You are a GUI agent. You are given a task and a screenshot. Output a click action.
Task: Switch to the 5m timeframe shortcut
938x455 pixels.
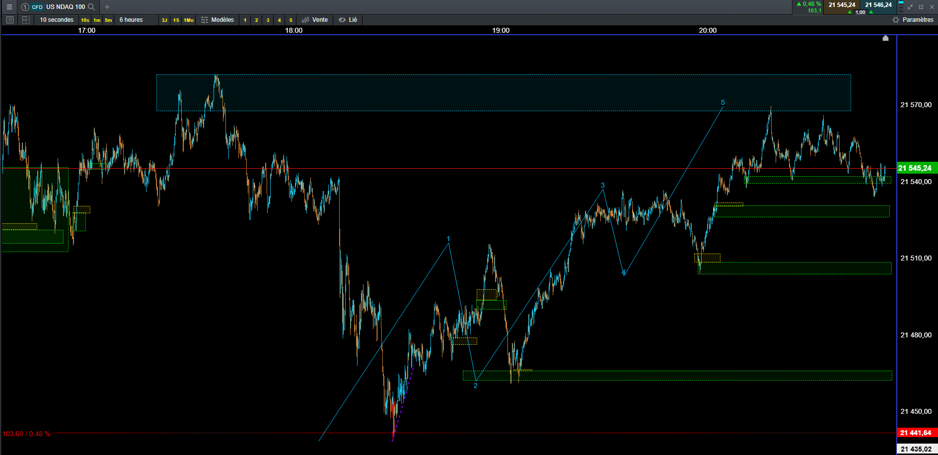108,20
